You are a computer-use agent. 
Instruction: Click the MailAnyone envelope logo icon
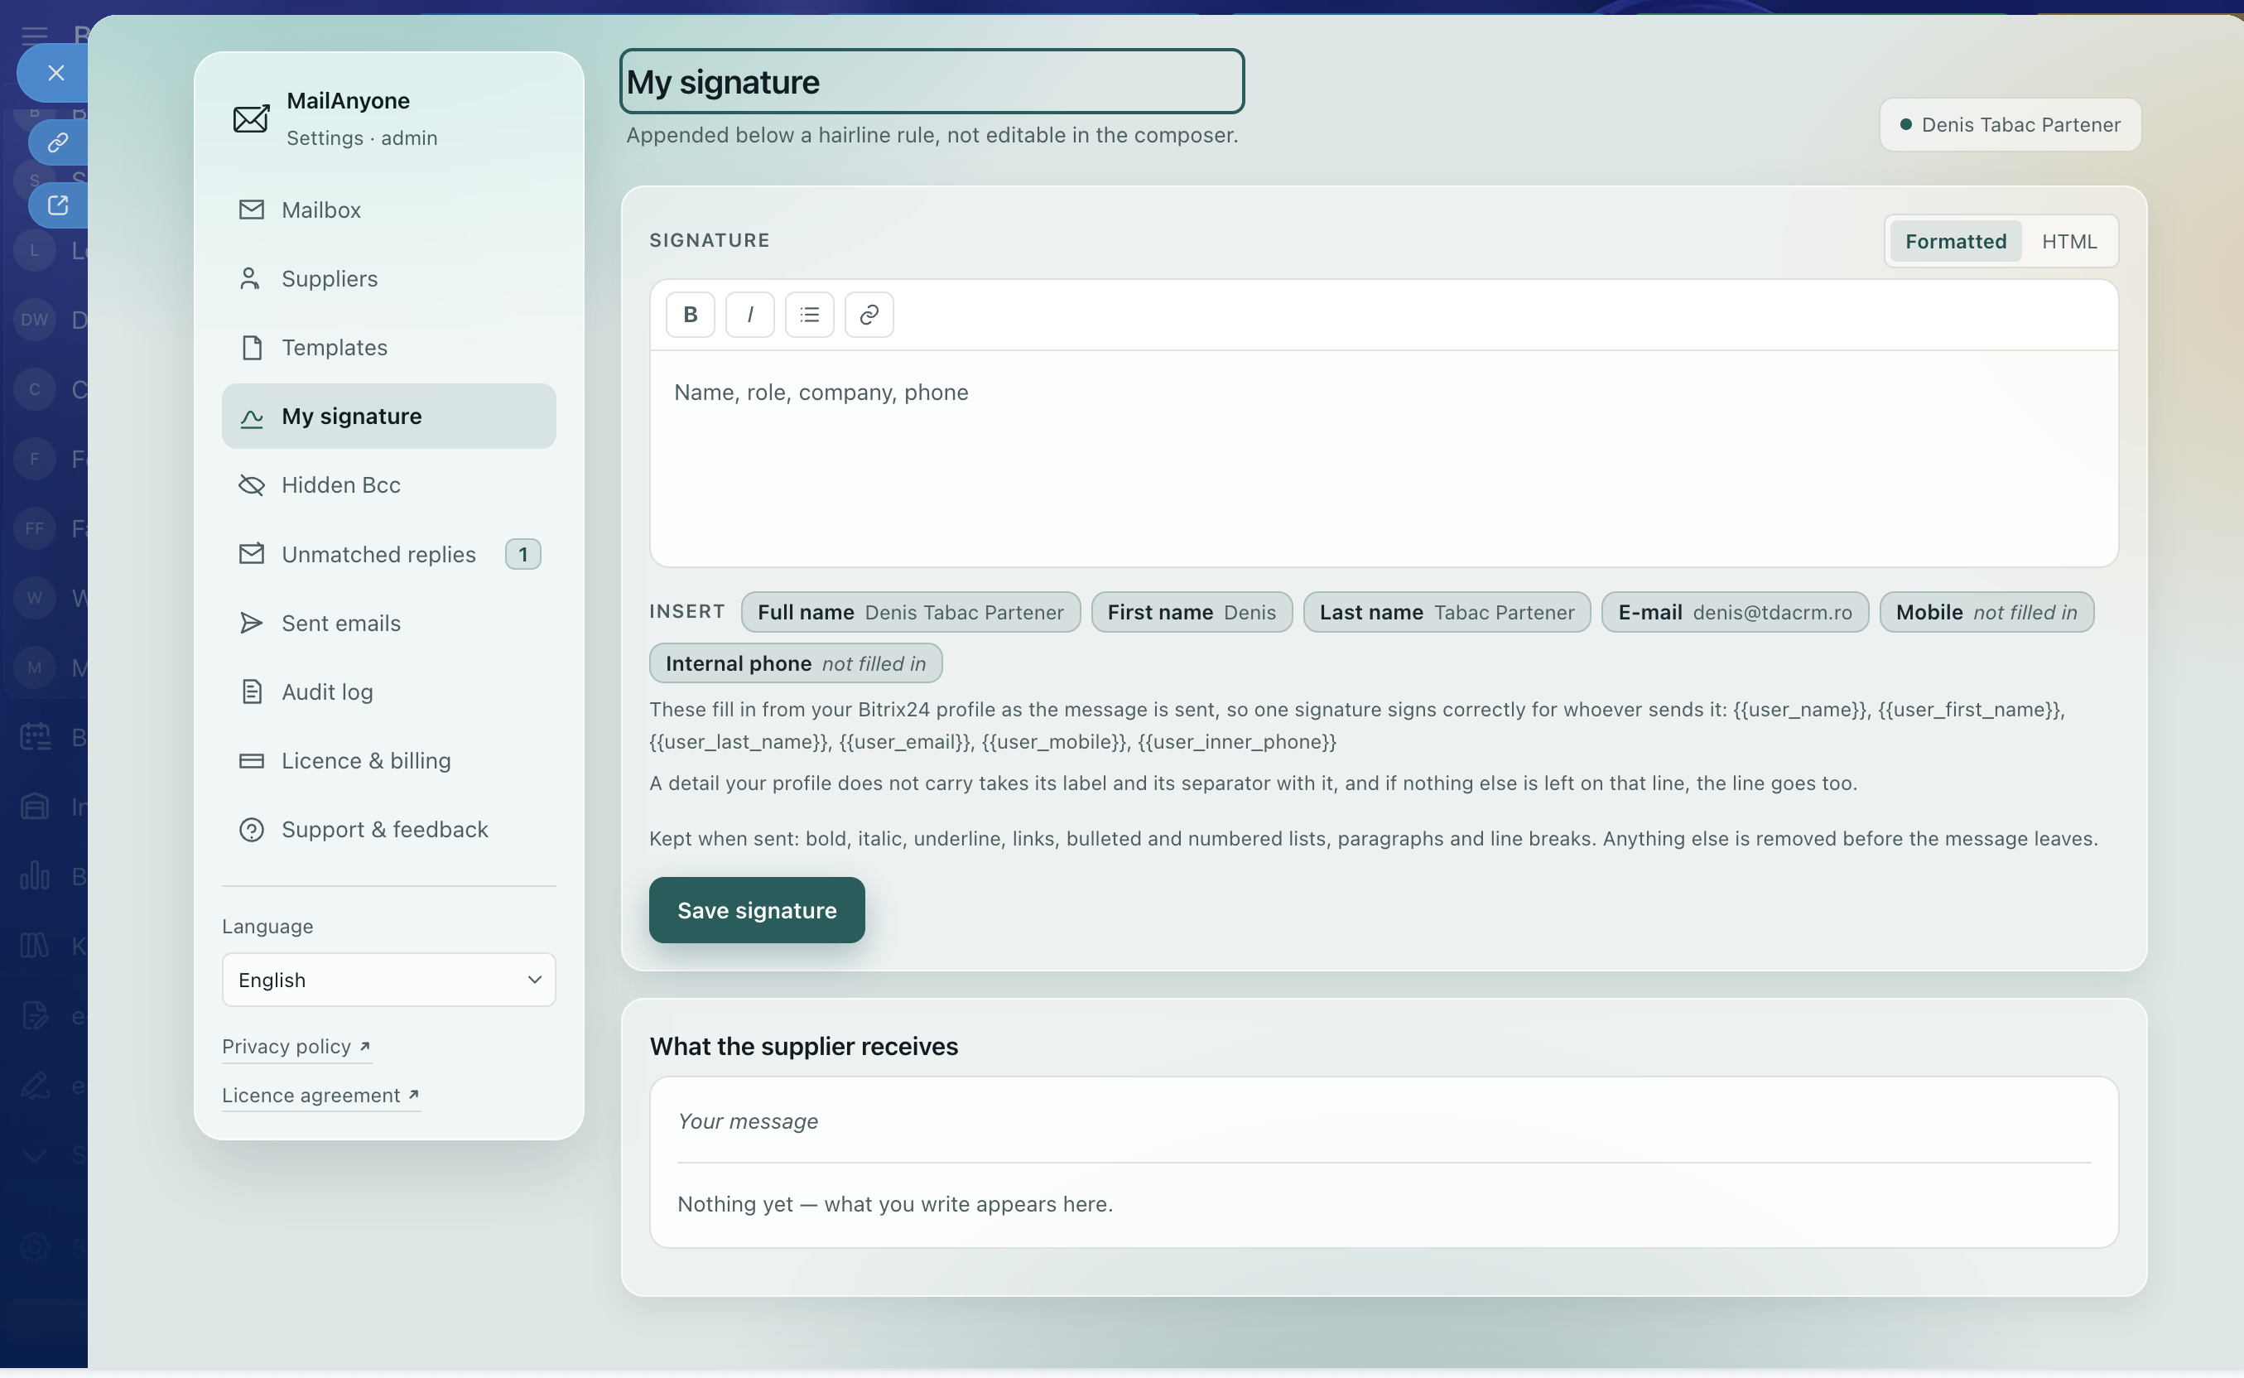[x=251, y=118]
